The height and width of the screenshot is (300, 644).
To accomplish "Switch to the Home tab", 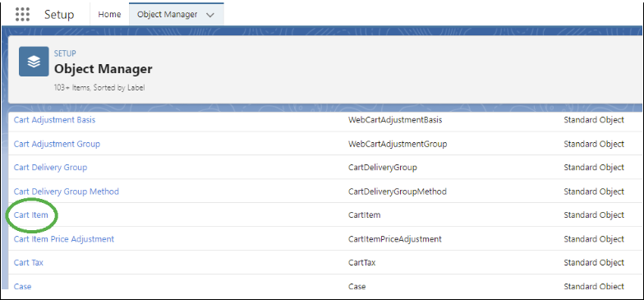I will (109, 15).
